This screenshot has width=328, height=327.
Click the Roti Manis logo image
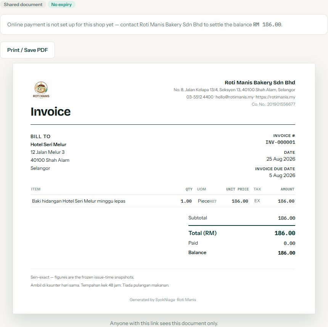coord(41,90)
